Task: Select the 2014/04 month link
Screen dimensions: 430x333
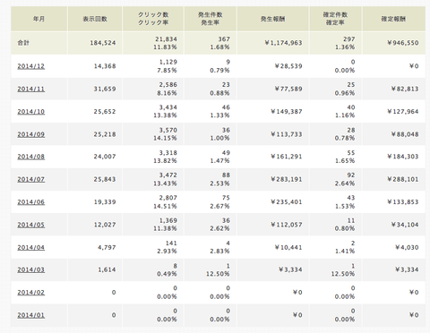Action: pos(31,247)
